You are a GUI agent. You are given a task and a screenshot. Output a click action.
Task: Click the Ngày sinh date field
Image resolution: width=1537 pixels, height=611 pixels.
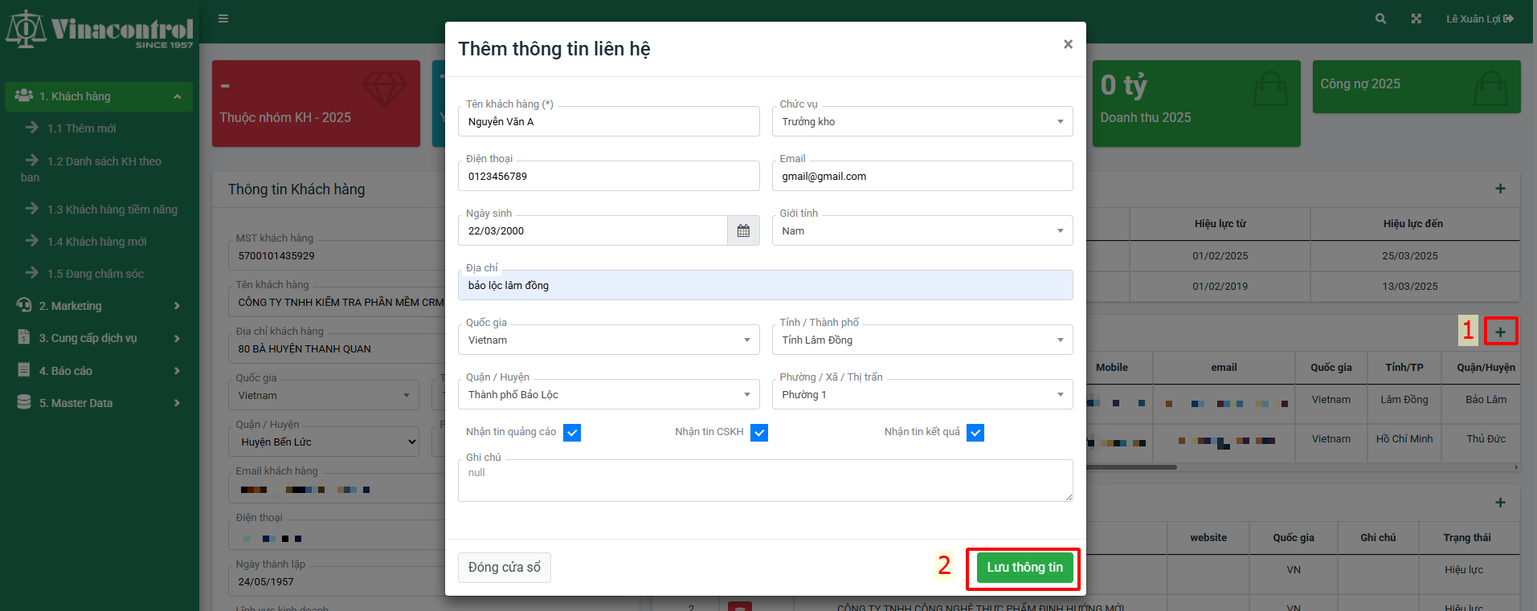593,230
